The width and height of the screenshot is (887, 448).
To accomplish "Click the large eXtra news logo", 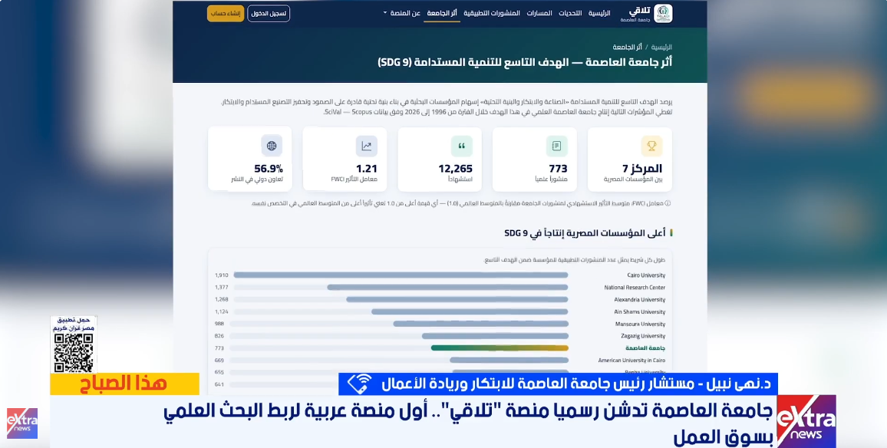I will tap(806, 421).
